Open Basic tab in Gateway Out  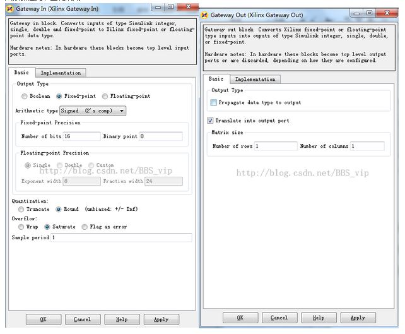coord(216,79)
